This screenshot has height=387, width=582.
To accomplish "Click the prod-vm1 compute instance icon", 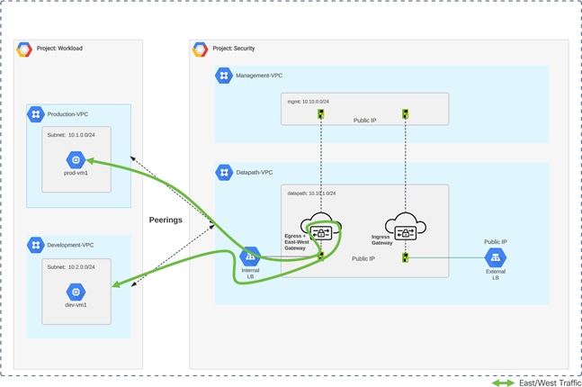I will pos(76,159).
